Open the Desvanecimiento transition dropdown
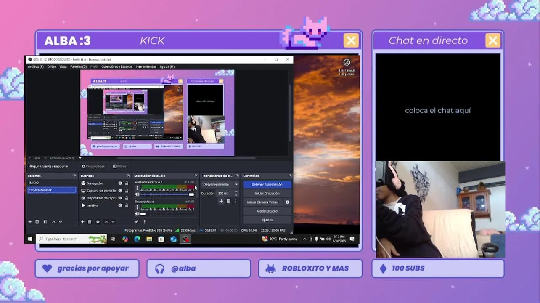The image size is (540, 303). click(220, 184)
